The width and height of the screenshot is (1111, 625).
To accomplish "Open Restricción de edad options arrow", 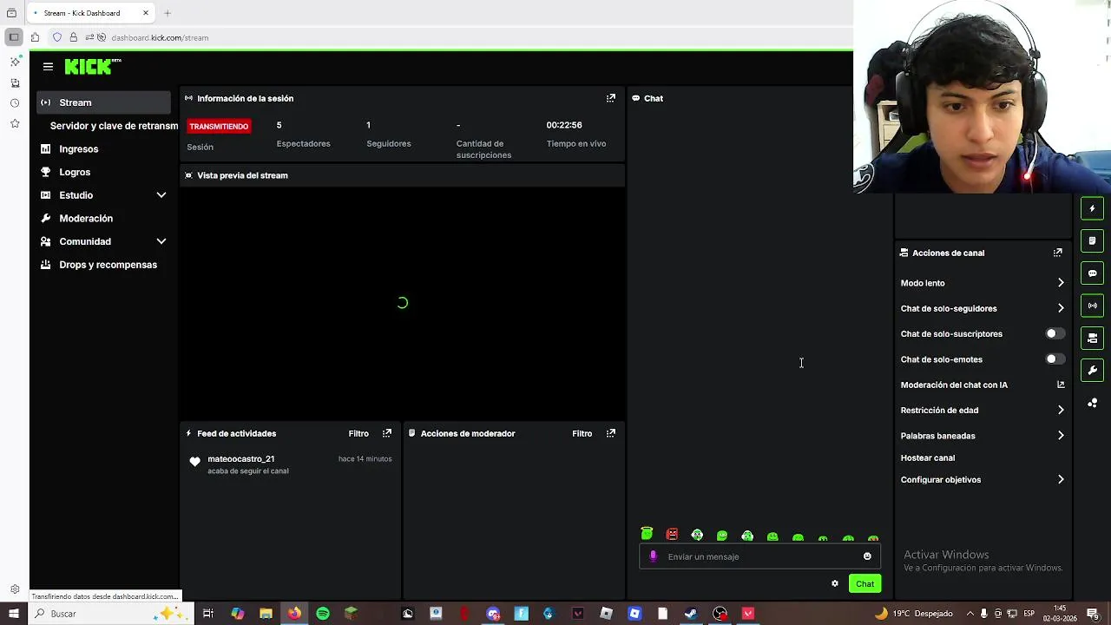I will pos(1061,410).
